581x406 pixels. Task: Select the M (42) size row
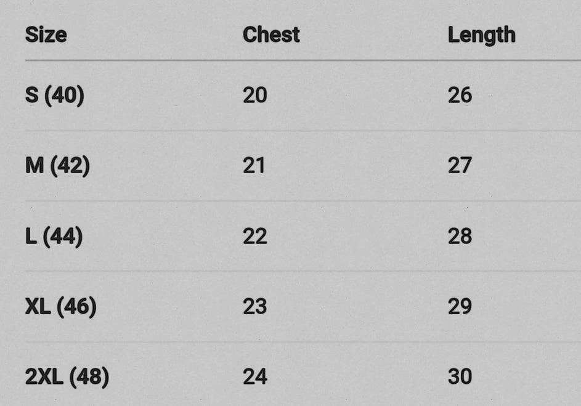click(57, 166)
